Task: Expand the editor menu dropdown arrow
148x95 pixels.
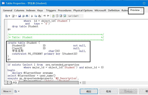Action: tap(9, 16)
